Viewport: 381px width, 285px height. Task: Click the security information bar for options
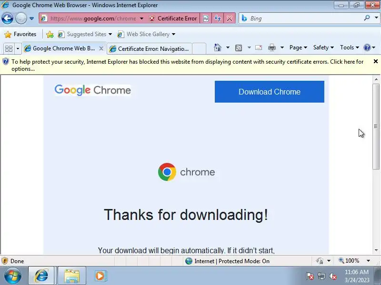(x=187, y=65)
